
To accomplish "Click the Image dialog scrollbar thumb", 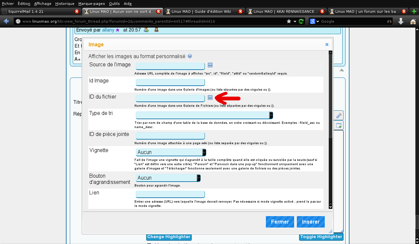I will (331, 96).
